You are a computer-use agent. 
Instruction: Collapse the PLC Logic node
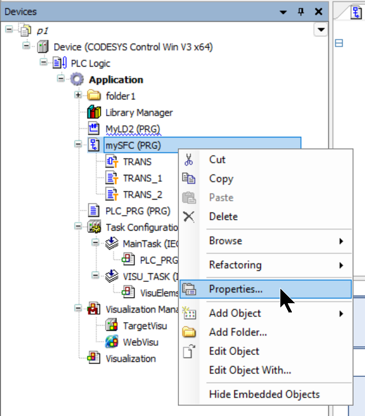[x=43, y=62]
